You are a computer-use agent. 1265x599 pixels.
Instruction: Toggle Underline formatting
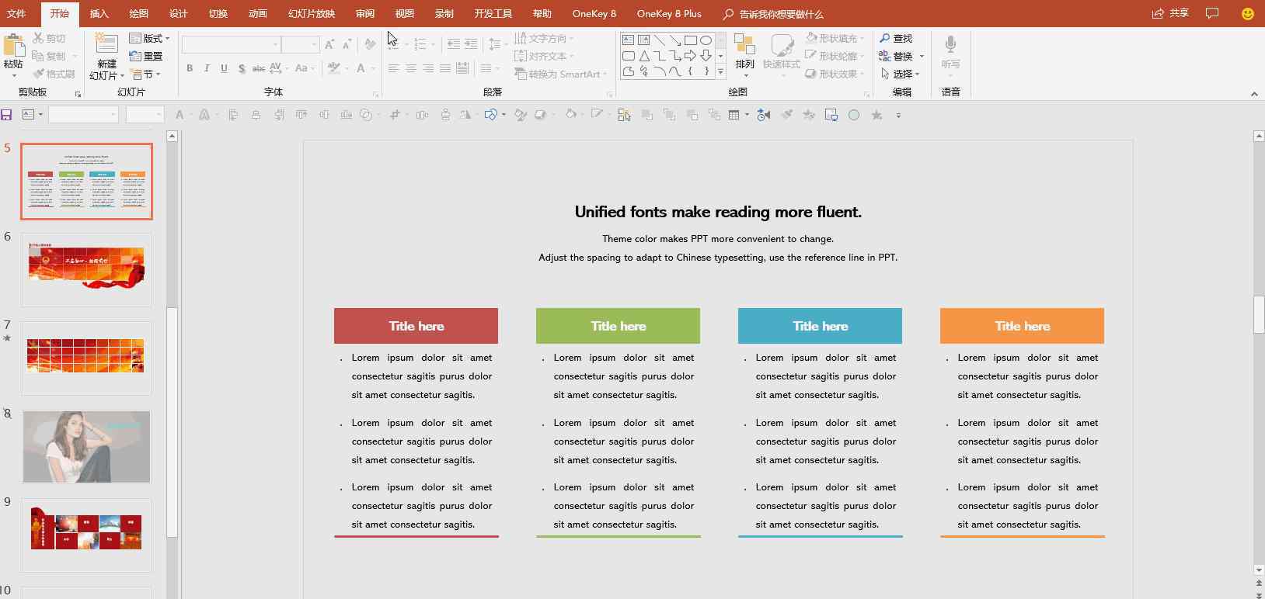point(224,68)
